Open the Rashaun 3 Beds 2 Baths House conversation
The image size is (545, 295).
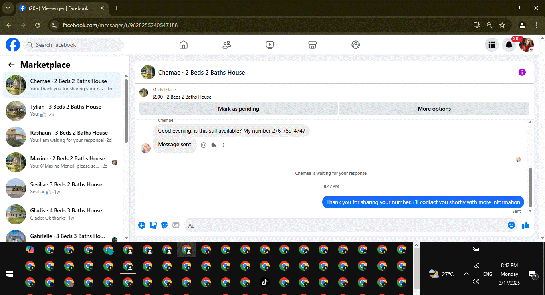tap(62, 137)
